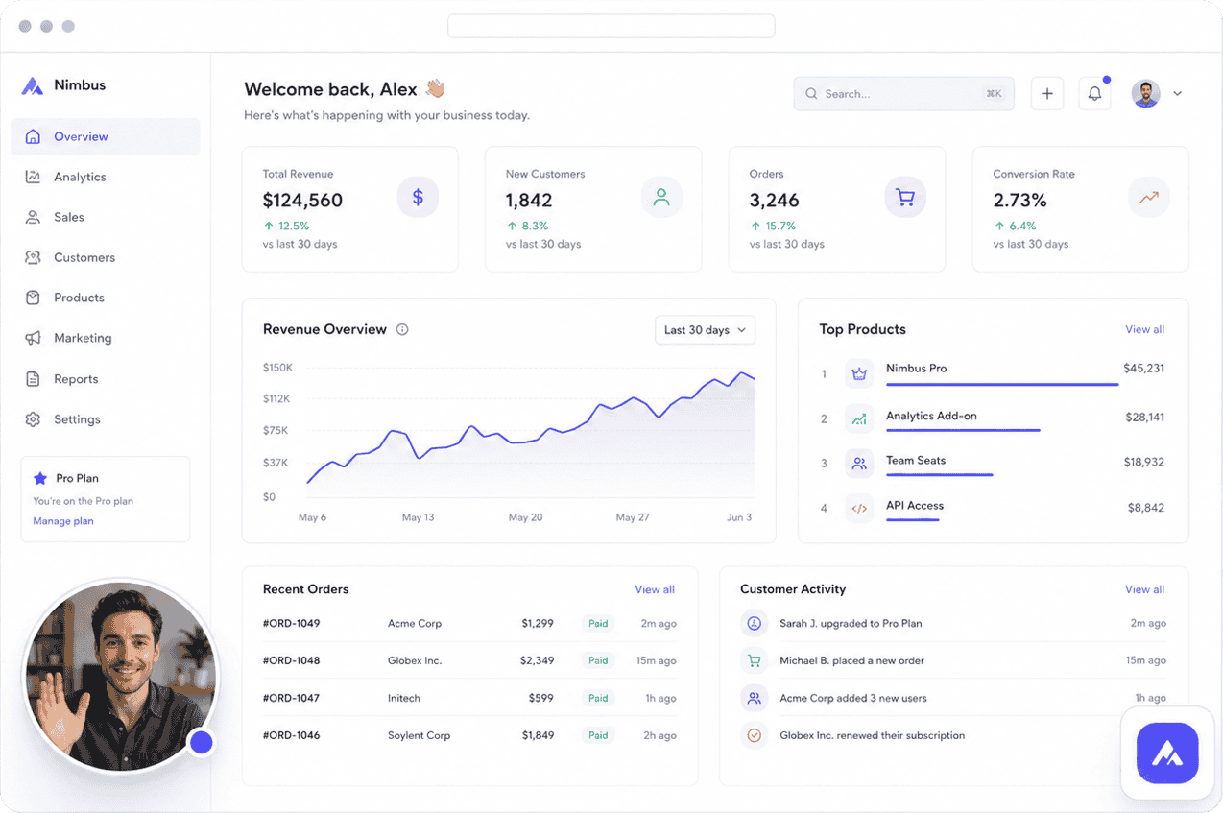Click the Marketing megaphone icon
This screenshot has width=1223, height=813.
tap(33, 338)
